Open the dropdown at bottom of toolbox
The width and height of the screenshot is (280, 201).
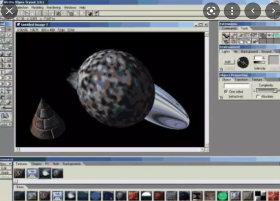point(6,124)
